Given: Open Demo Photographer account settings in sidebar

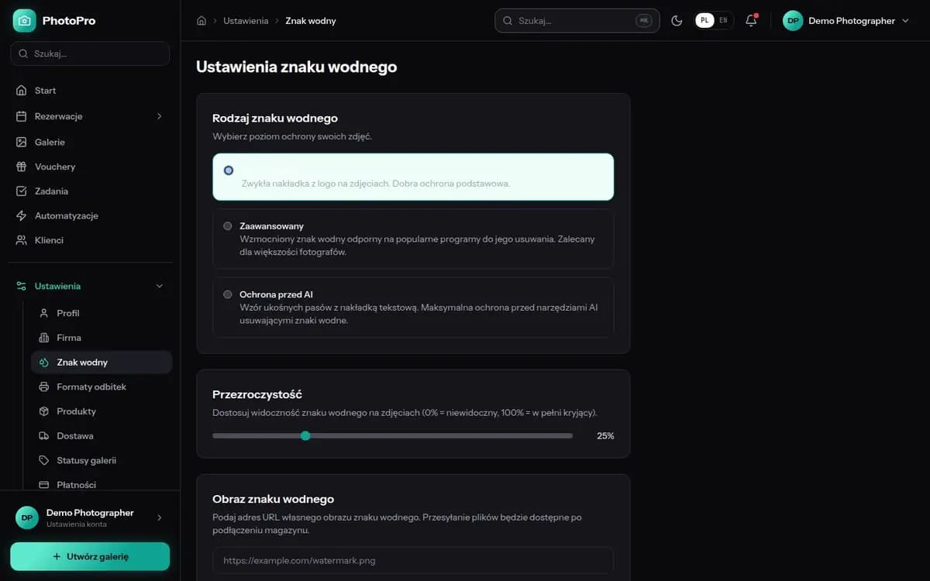Looking at the screenshot, I should click(x=90, y=517).
